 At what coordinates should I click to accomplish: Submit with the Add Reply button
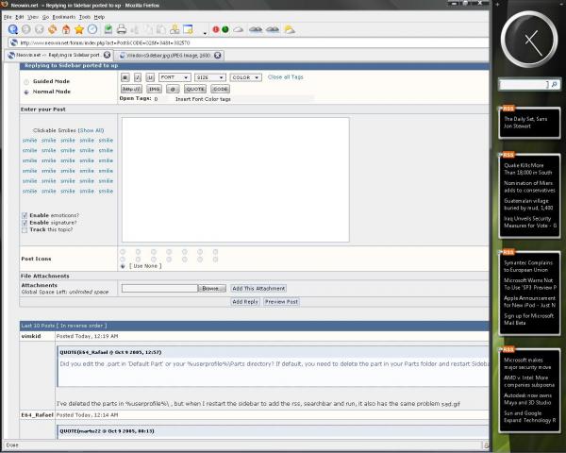click(x=245, y=302)
